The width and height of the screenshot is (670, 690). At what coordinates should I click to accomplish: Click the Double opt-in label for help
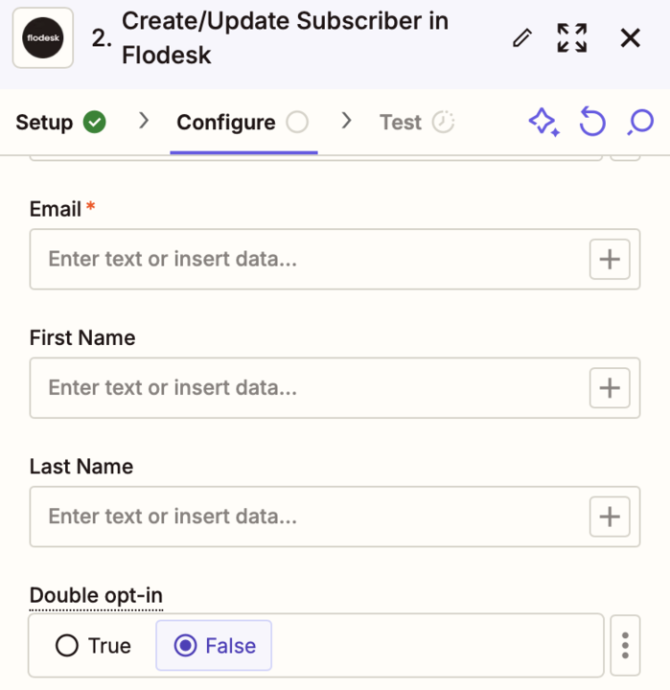(x=96, y=596)
